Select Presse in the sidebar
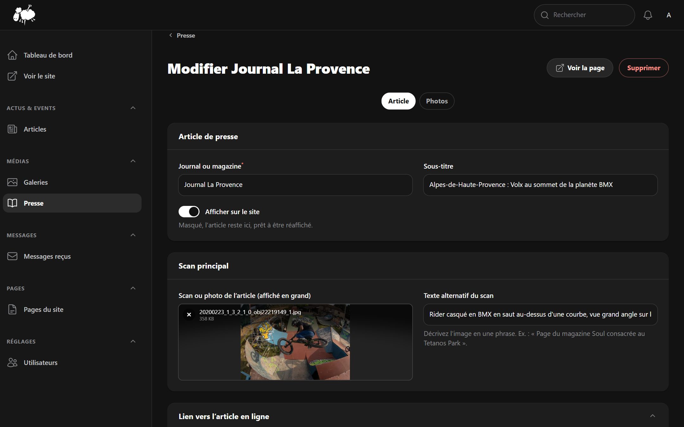This screenshot has width=684, height=427. (72, 203)
